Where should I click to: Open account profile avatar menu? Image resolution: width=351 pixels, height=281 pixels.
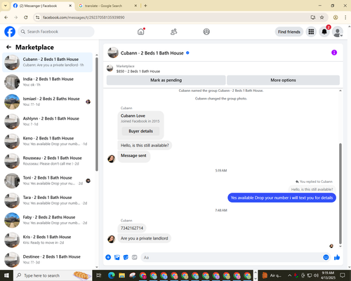click(x=338, y=32)
